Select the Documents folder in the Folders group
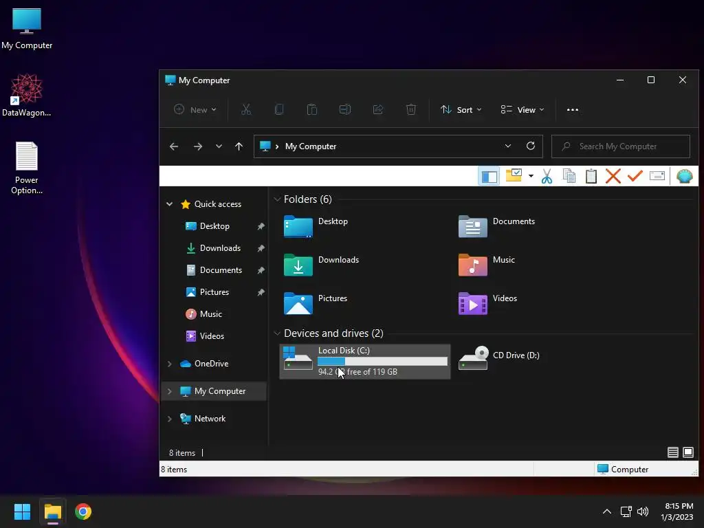 [496, 227]
